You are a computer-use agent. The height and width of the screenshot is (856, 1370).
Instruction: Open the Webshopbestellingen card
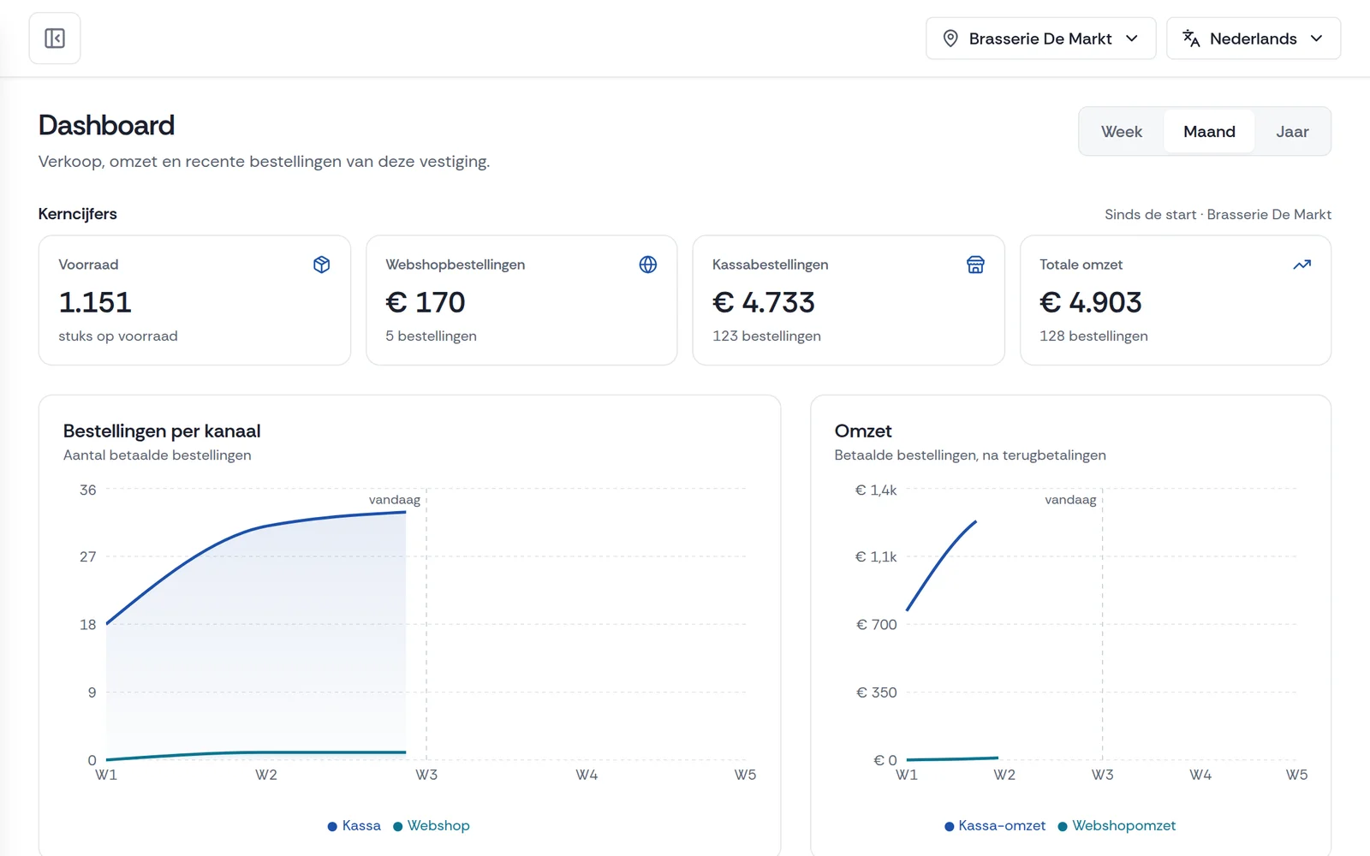point(521,300)
